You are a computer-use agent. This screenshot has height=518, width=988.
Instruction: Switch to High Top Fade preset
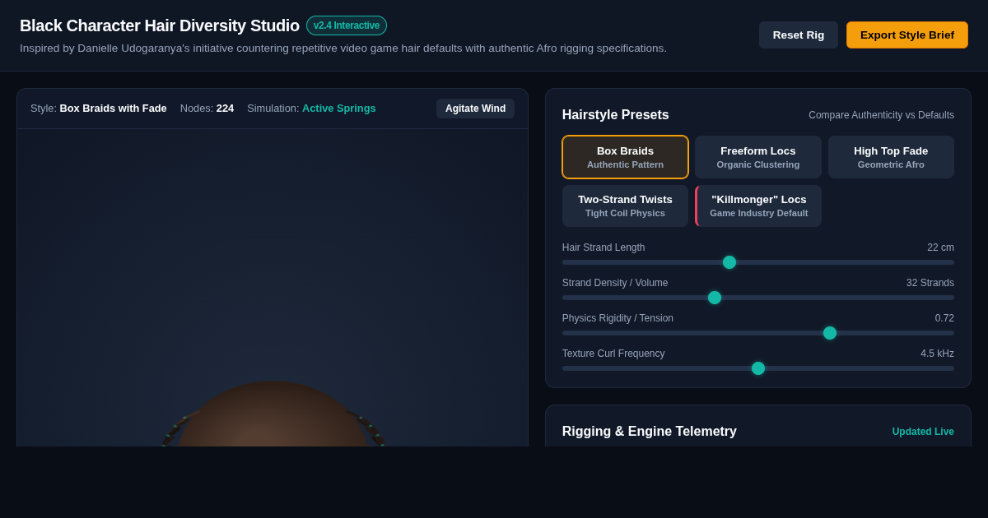click(x=891, y=157)
